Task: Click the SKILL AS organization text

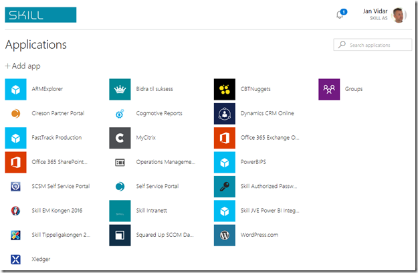Action: point(379,18)
